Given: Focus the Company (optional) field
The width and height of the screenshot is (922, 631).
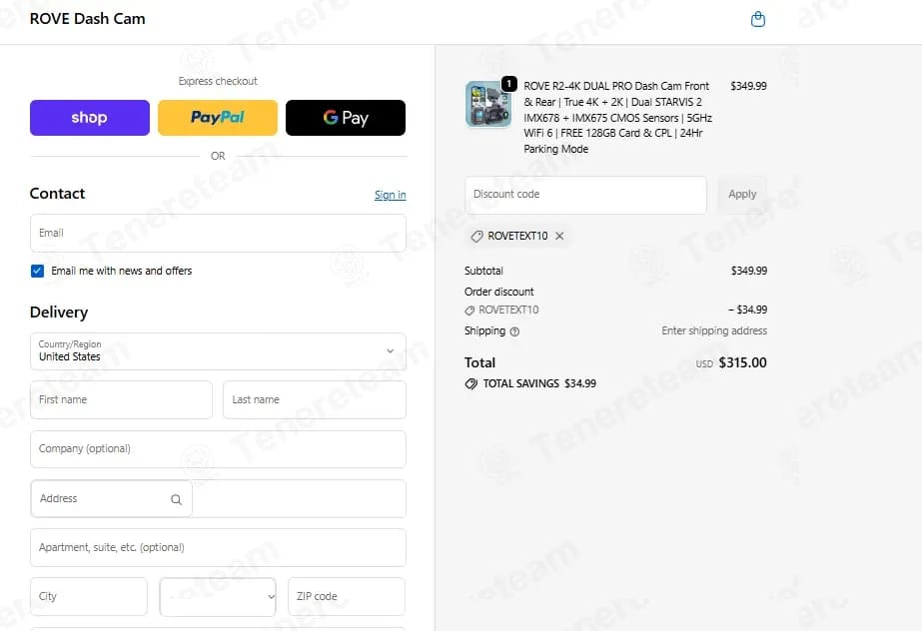Looking at the screenshot, I should [218, 449].
